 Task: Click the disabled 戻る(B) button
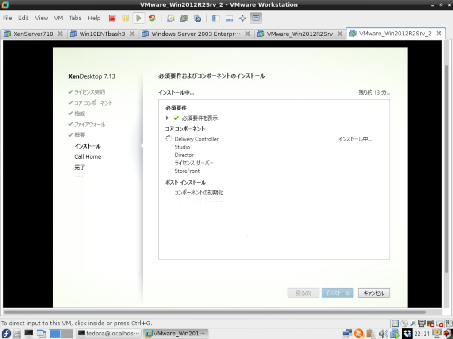[x=303, y=293]
